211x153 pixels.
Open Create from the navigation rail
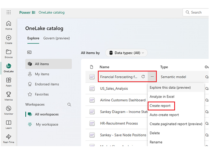coord(9,39)
